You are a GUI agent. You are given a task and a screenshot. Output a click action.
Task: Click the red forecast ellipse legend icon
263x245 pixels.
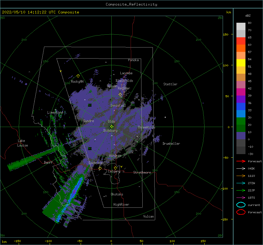[241, 212]
